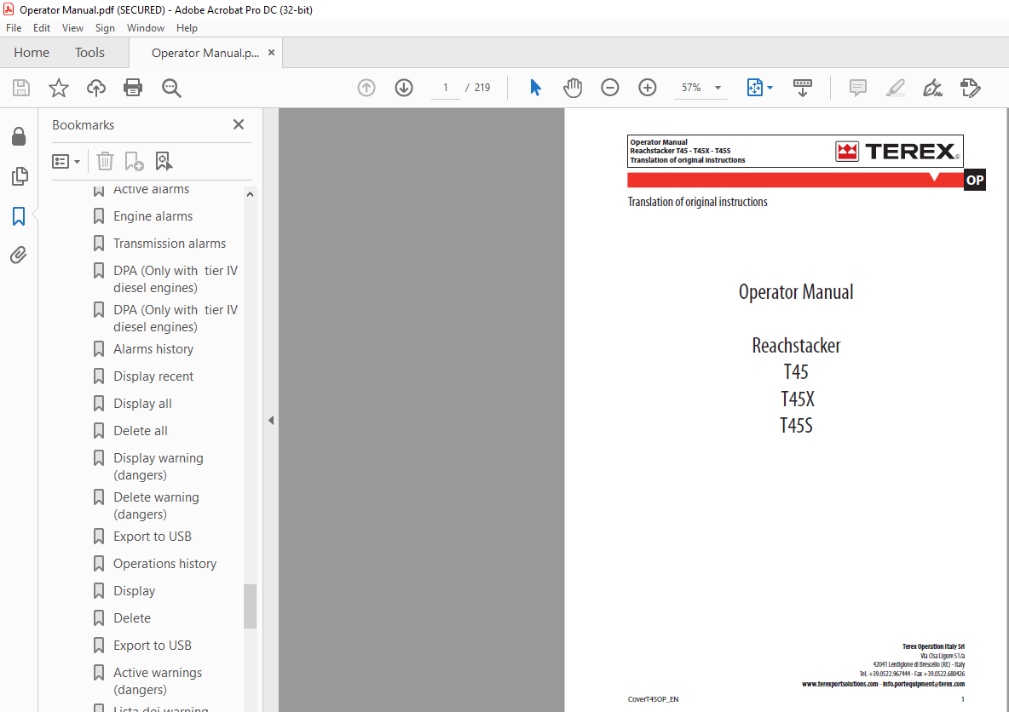Open the Delete all bookmark
This screenshot has width=1009, height=712.
click(141, 431)
